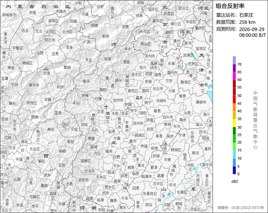The image size is (268, 213).
Task: Click the 黄骅市 map label
Action: point(201,102)
